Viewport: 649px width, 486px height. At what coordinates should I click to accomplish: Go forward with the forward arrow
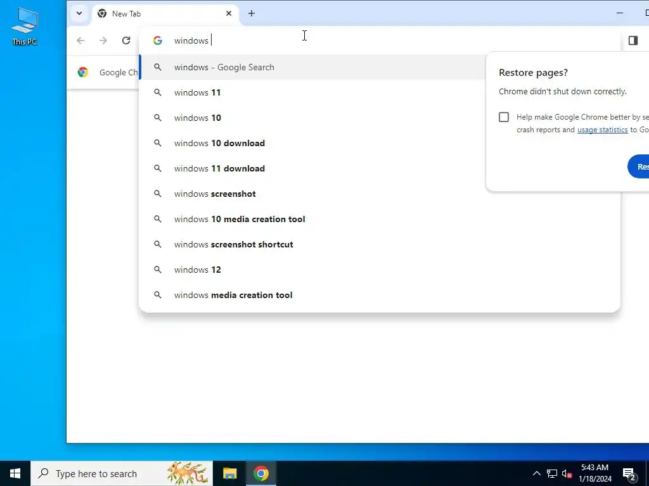(103, 40)
